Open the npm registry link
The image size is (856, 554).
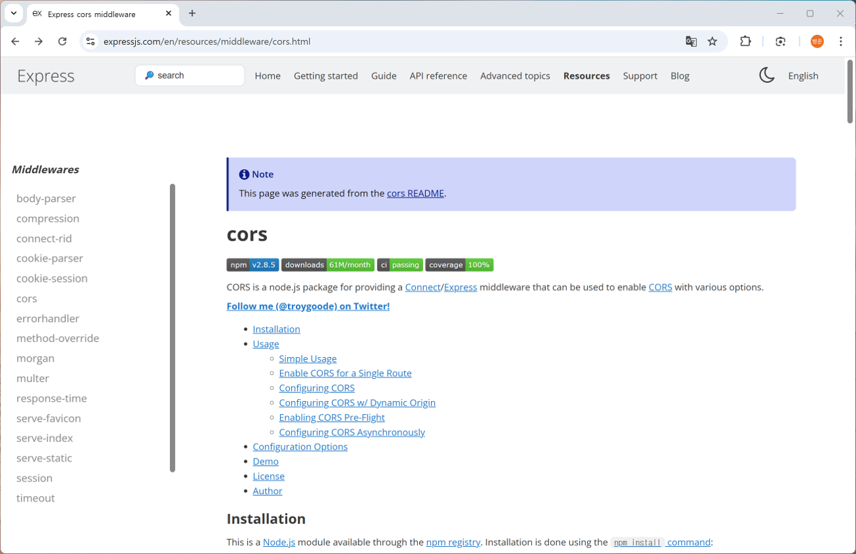tap(453, 542)
